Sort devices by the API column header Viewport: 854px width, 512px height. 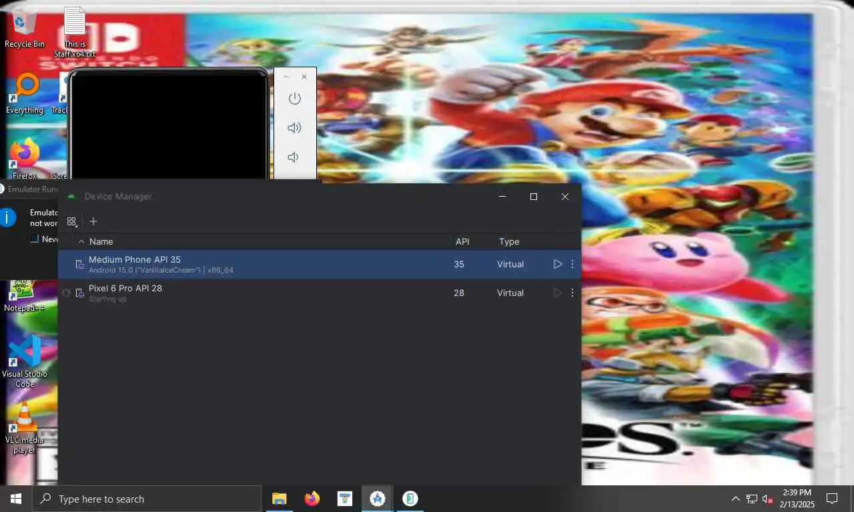[x=462, y=241]
